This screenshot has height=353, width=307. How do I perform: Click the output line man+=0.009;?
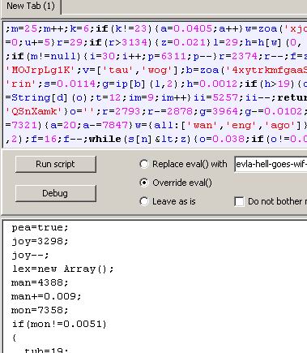[46, 297]
